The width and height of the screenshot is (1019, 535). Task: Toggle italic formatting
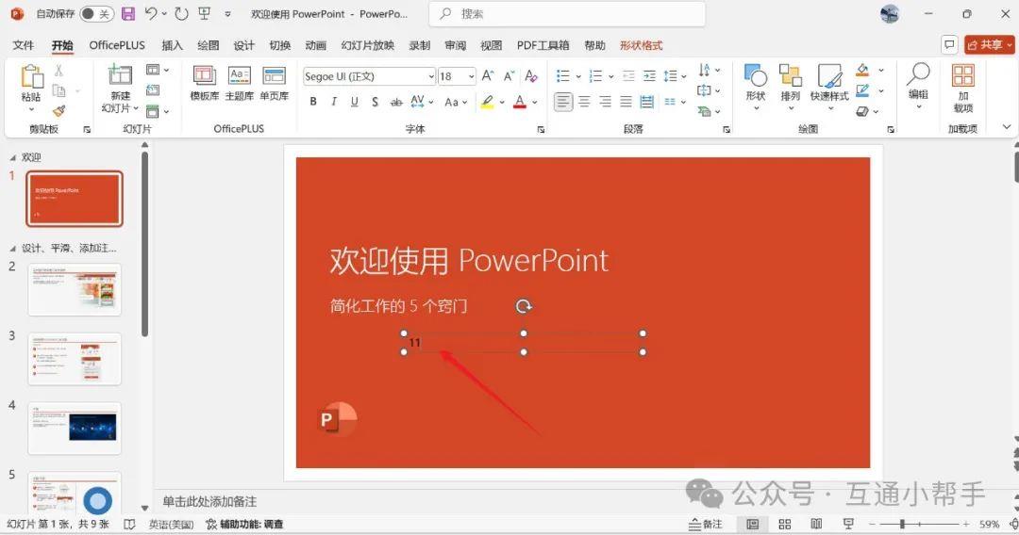pyautogui.click(x=334, y=102)
